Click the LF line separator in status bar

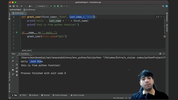tap(126, 98)
